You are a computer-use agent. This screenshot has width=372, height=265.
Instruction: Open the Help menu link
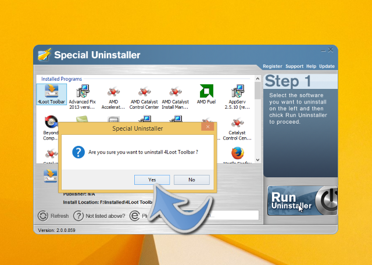coord(311,66)
